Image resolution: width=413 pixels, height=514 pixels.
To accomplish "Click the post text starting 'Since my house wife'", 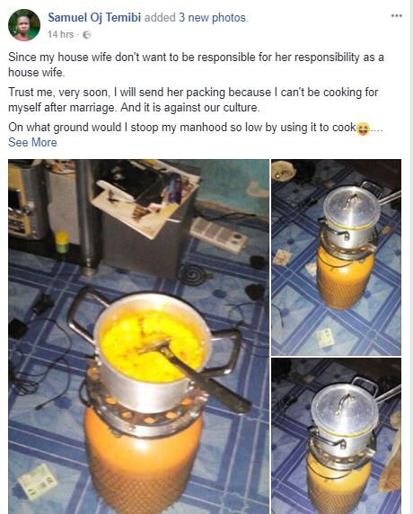I will point(196,65).
